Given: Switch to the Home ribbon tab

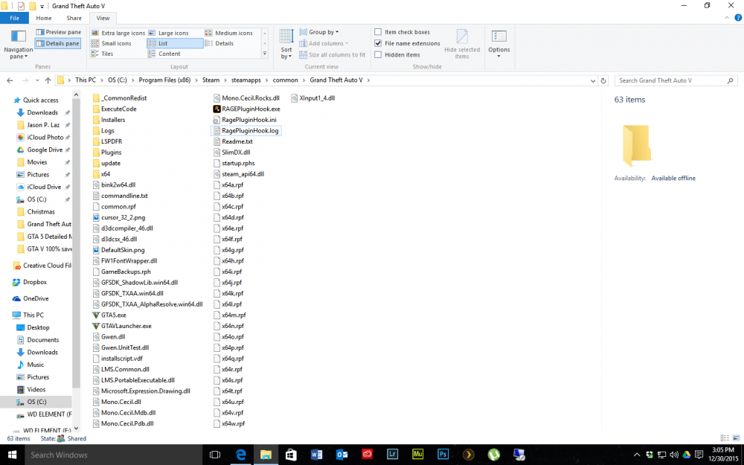Looking at the screenshot, I should click(x=44, y=18).
